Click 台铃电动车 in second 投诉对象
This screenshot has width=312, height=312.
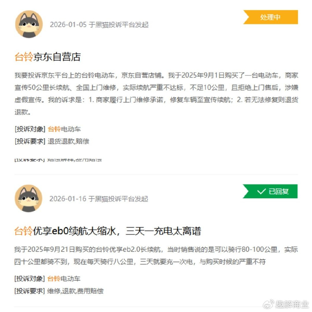point(64,279)
